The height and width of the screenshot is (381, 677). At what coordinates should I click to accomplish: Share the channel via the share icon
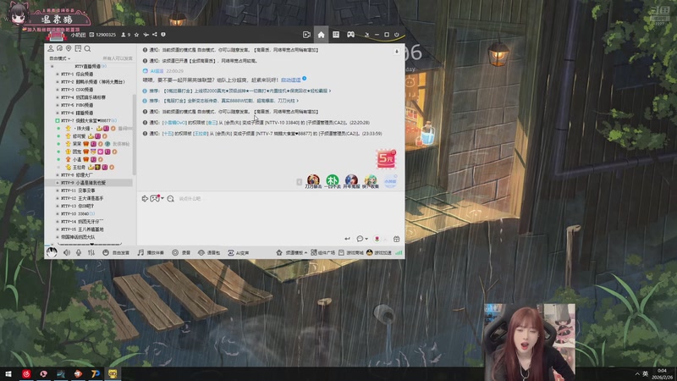pos(155,35)
